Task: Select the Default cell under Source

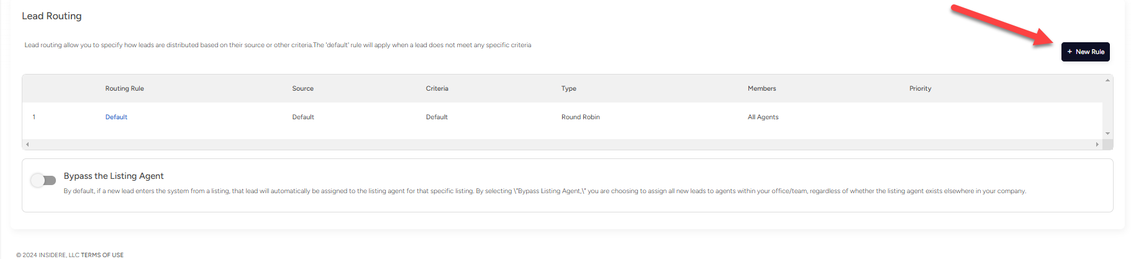Action: tap(302, 117)
